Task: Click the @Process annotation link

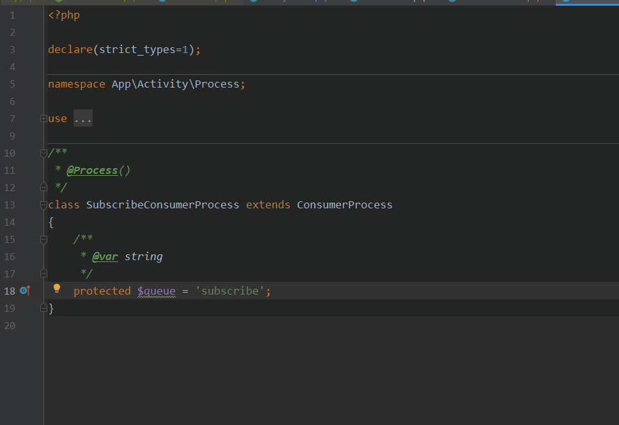Action: point(93,170)
